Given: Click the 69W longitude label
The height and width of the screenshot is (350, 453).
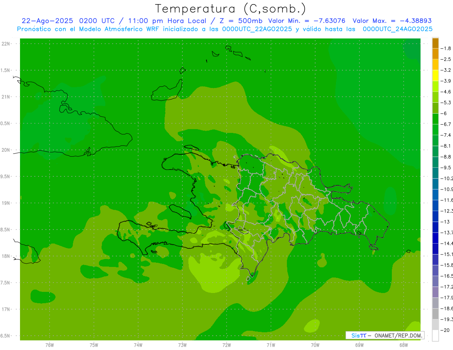Looking at the screenshot, I should pos(359,345).
